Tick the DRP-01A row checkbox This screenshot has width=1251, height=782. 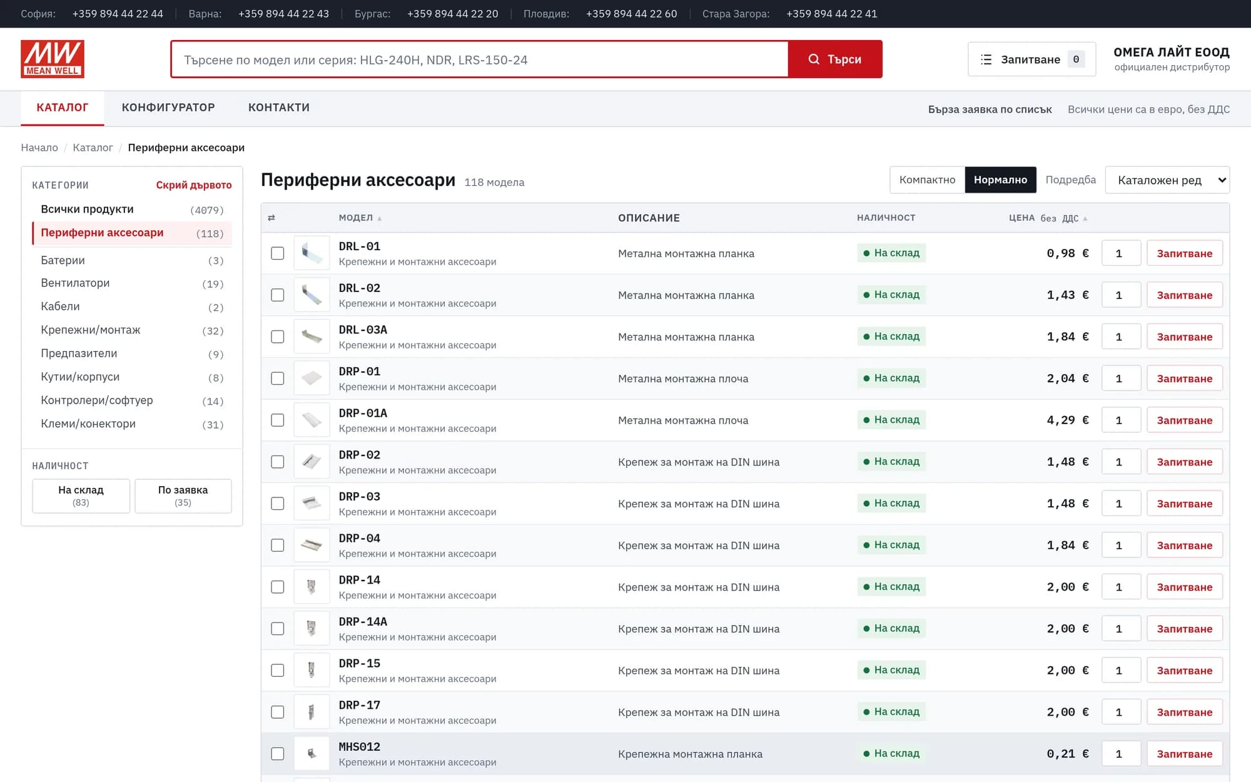(278, 420)
